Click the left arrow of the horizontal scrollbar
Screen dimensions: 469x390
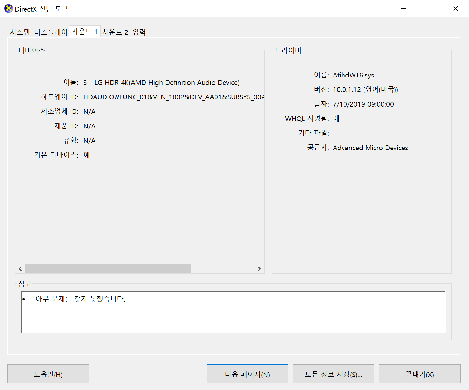[20, 269]
